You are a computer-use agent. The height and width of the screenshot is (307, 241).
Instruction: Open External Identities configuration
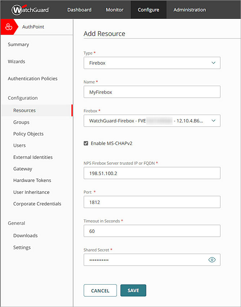33,157
